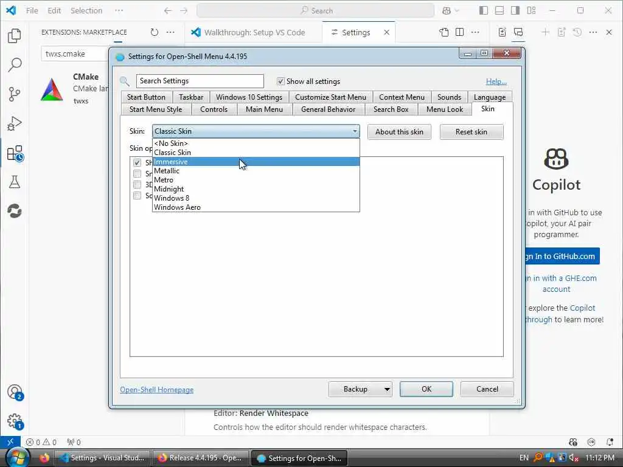Open Run and Debug view
Screen dimensions: 623x467
(x=15, y=123)
